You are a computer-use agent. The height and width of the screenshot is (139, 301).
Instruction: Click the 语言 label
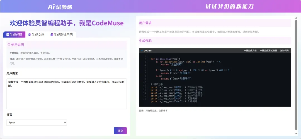[x=9, y=115]
